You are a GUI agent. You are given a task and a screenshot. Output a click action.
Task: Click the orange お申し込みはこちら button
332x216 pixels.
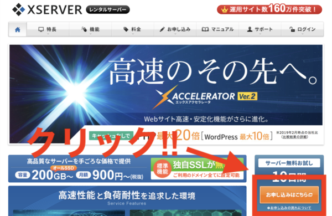coord(289,194)
